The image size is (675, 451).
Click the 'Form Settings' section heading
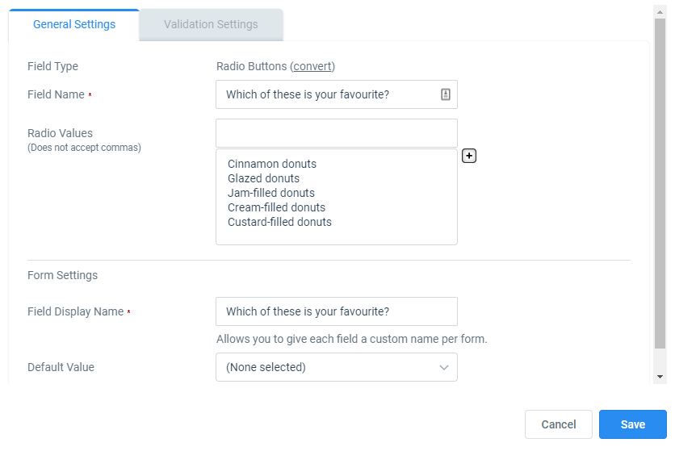click(x=62, y=275)
